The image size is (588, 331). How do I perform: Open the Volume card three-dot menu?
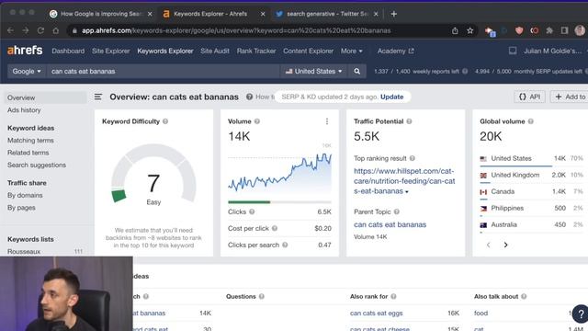tap(327, 121)
